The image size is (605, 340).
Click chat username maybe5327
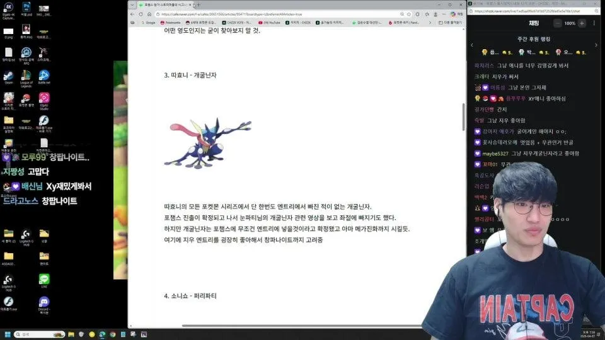pyautogui.click(x=495, y=154)
